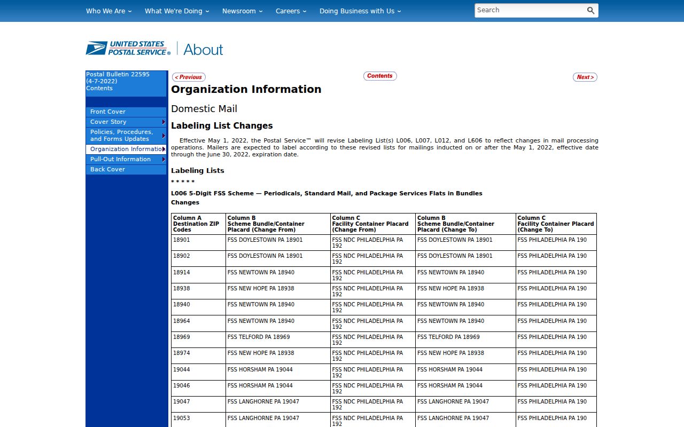Open the USPS logo homepage link
The height and width of the screenshot is (427, 684).
[x=128, y=48]
